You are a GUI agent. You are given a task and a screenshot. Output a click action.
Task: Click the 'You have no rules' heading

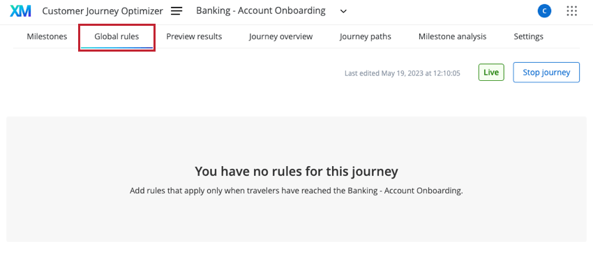296,172
